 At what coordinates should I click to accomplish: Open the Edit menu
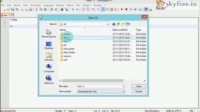point(9,5)
